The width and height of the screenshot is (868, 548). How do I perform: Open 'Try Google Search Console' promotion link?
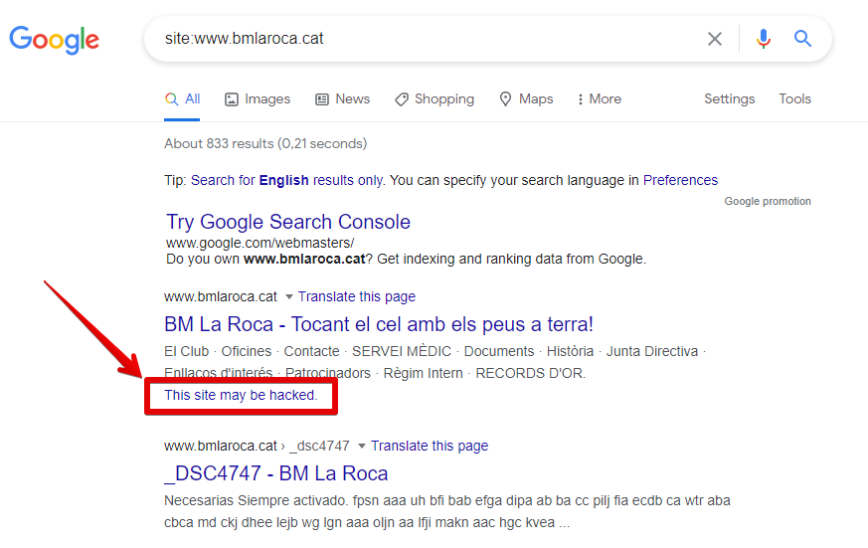pyautogui.click(x=288, y=222)
